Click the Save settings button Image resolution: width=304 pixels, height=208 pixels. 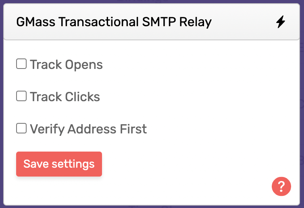coord(59,164)
